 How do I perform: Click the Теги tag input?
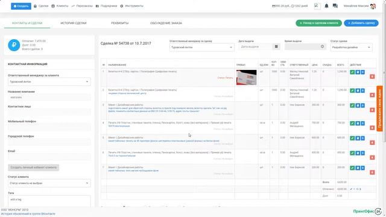(49, 201)
